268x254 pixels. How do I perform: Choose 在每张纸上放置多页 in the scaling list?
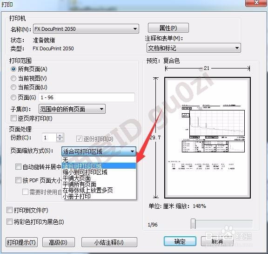click(x=99, y=190)
